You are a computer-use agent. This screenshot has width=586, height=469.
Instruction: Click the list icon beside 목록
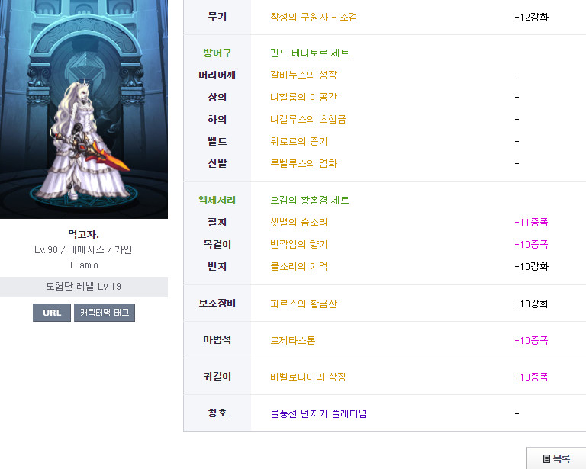pyautogui.click(x=546, y=458)
